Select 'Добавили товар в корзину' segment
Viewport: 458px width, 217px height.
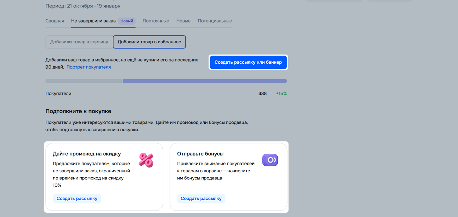click(x=79, y=42)
